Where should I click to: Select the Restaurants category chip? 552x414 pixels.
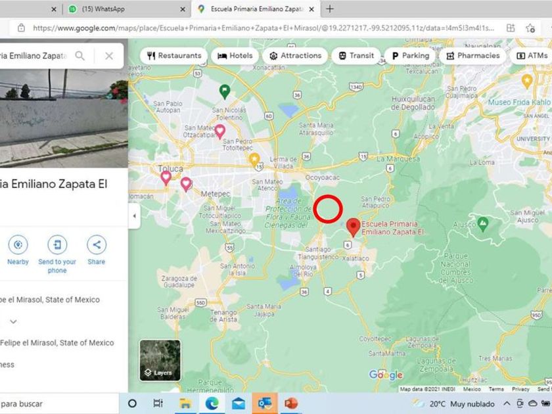[174, 56]
